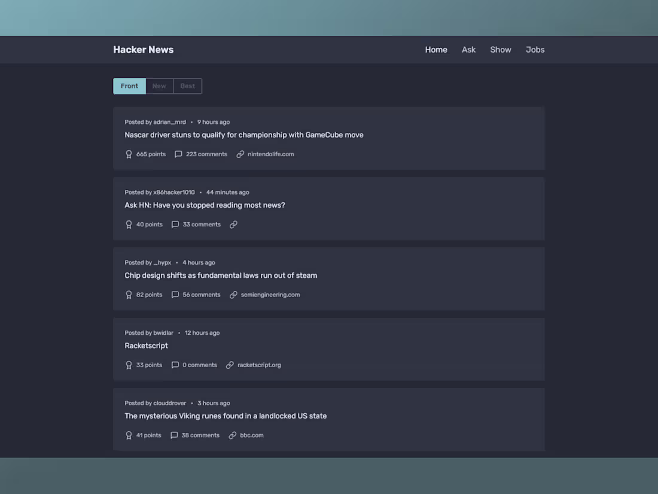
Task: Open the Ask section in the navbar
Action: [468, 50]
